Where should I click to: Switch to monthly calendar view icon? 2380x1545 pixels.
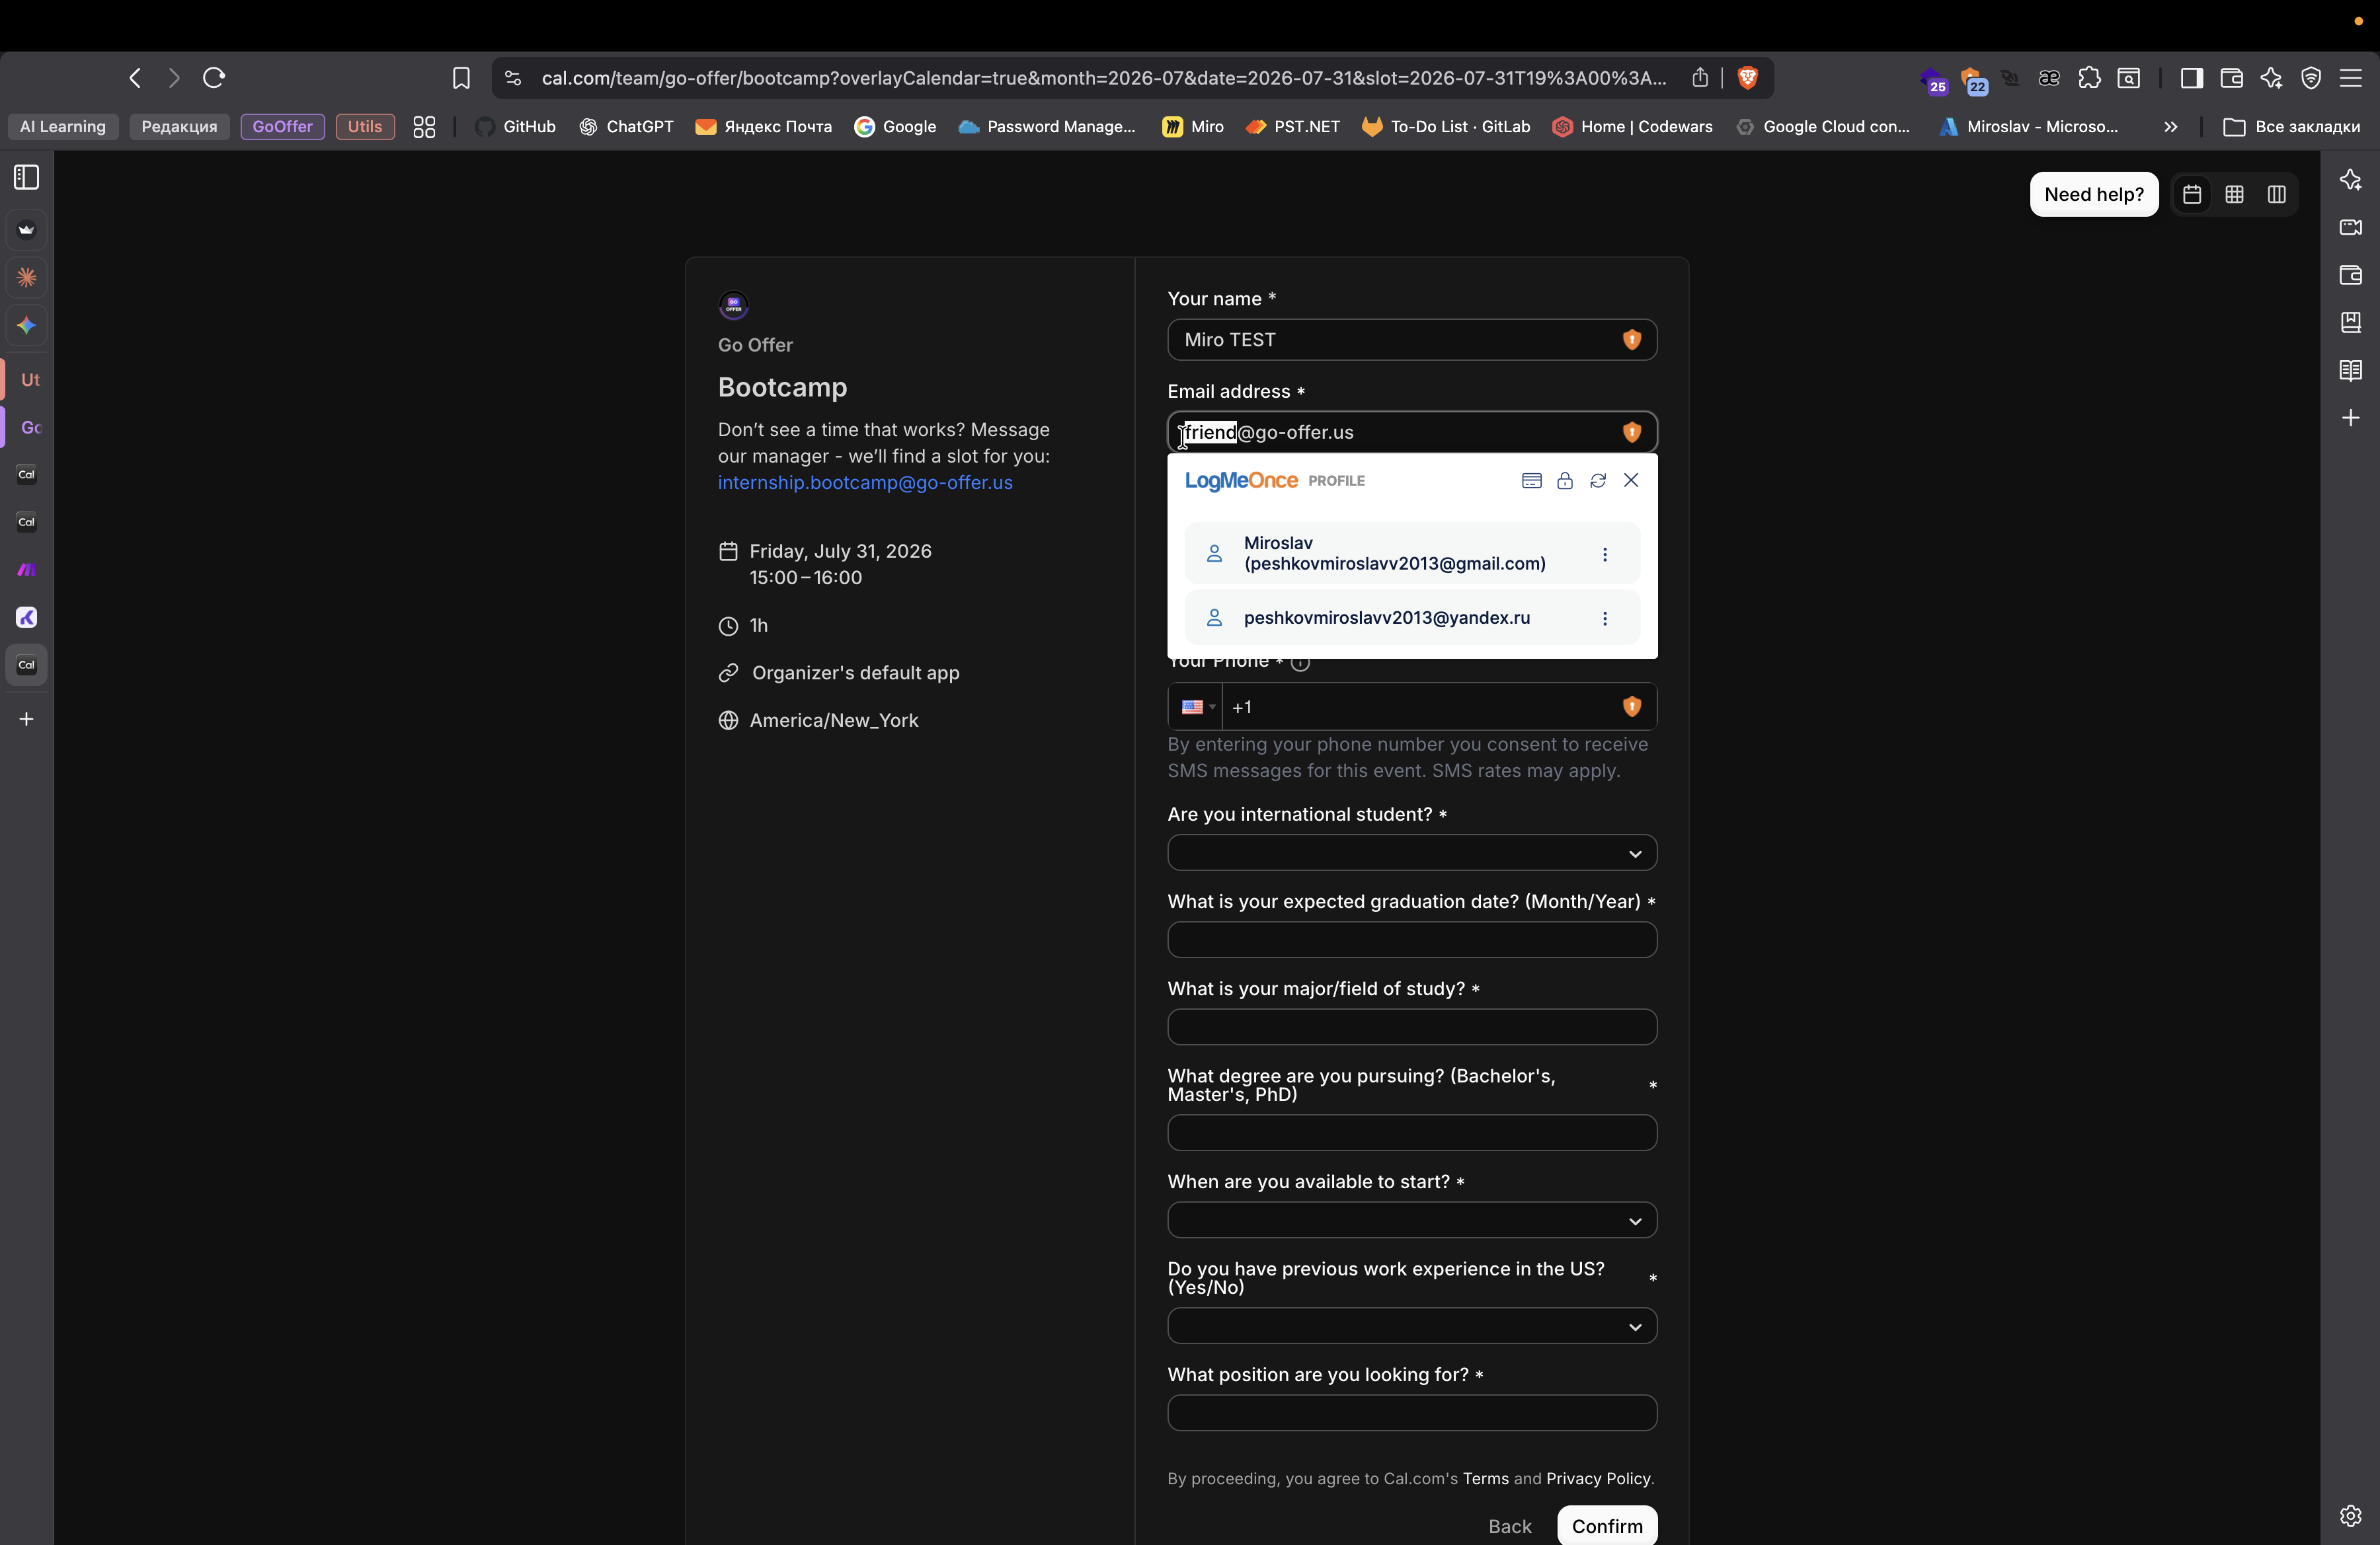[x=2192, y=194]
